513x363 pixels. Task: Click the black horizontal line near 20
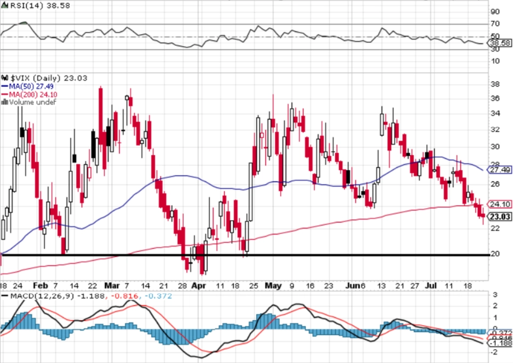coord(246,255)
